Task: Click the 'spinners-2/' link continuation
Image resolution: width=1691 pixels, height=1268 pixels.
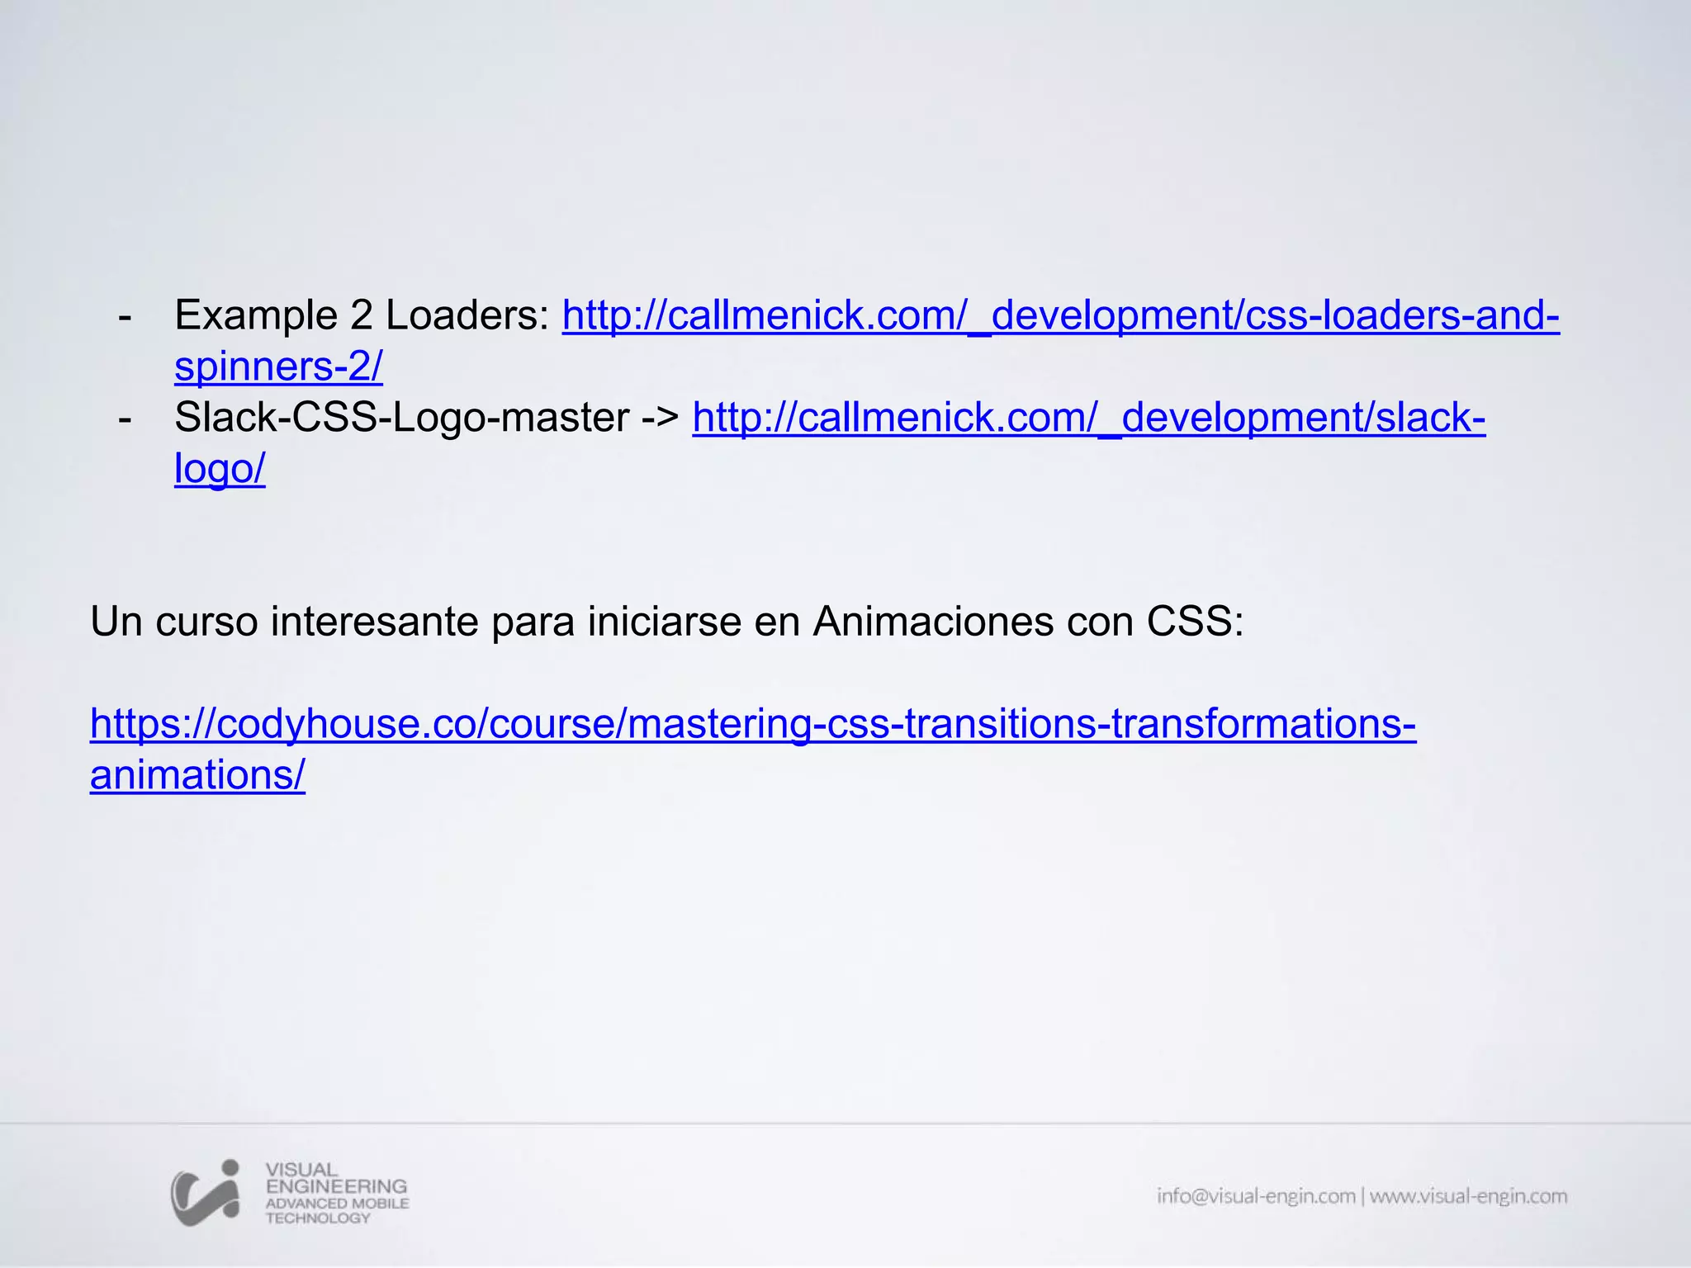Action: pyautogui.click(x=278, y=367)
